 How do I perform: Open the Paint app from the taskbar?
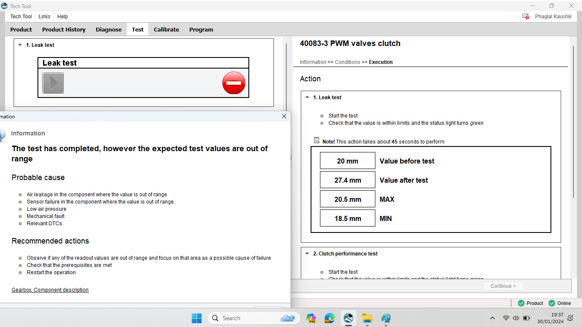pos(386,318)
